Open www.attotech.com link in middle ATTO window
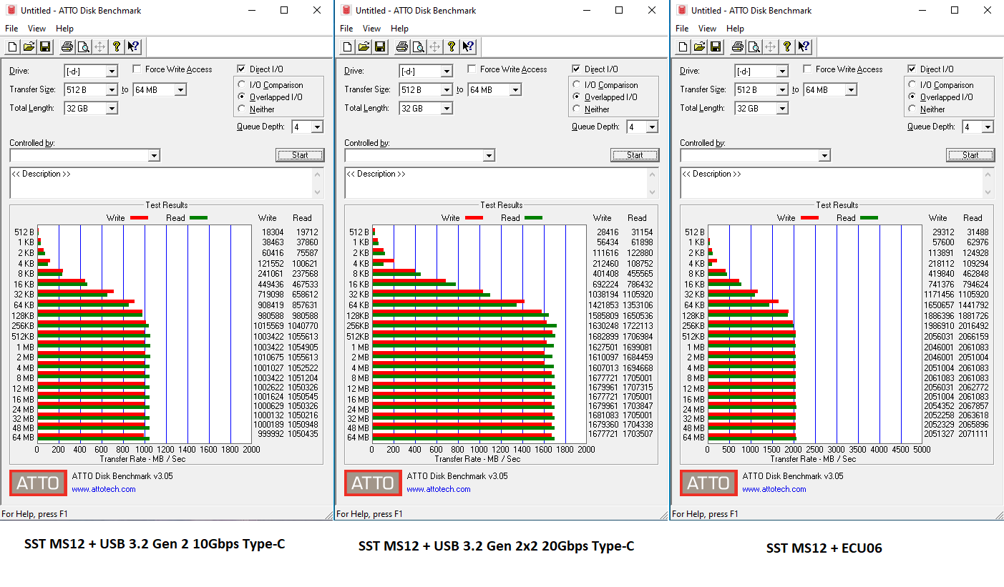Viewport: 1004px width, 587px height. [438, 489]
